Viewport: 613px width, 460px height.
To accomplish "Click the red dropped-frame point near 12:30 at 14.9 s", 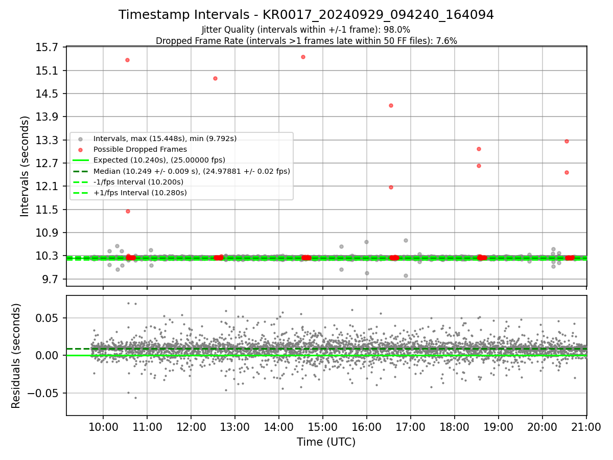I will point(215,78).
